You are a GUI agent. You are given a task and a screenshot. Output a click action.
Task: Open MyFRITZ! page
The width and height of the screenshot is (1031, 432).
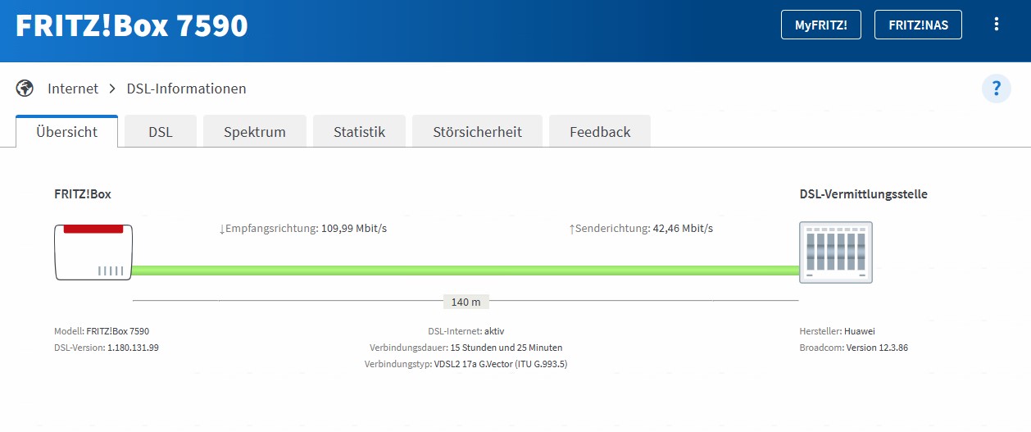(822, 25)
